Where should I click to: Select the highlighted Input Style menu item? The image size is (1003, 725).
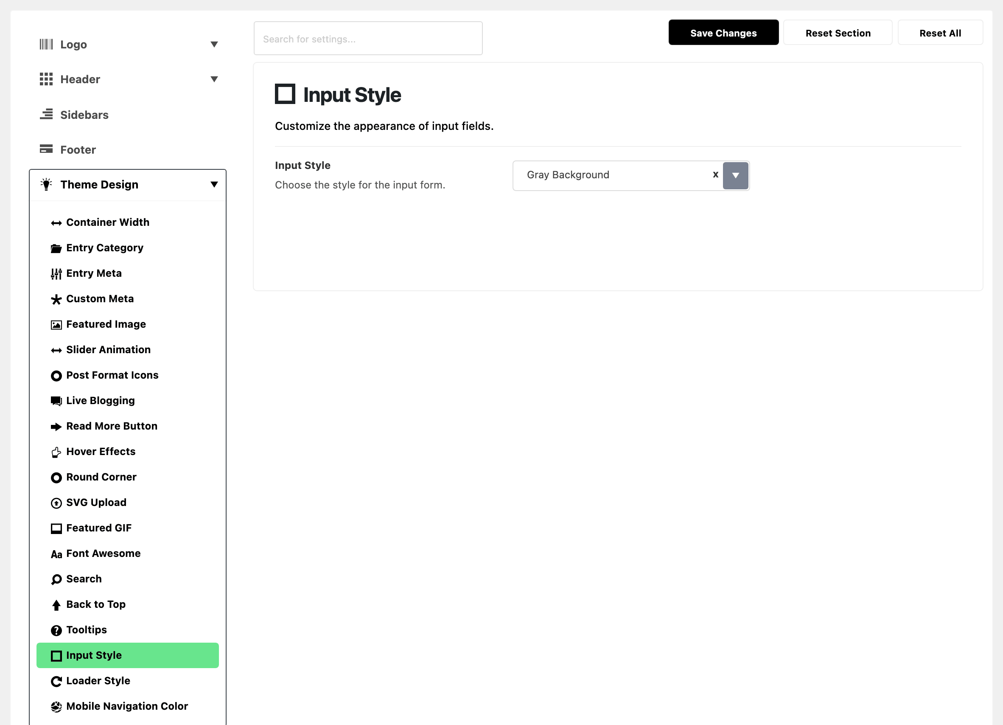127,655
